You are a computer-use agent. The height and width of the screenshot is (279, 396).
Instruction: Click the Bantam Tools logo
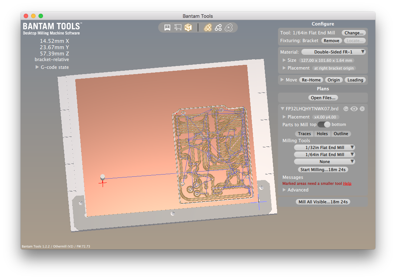[52, 29]
